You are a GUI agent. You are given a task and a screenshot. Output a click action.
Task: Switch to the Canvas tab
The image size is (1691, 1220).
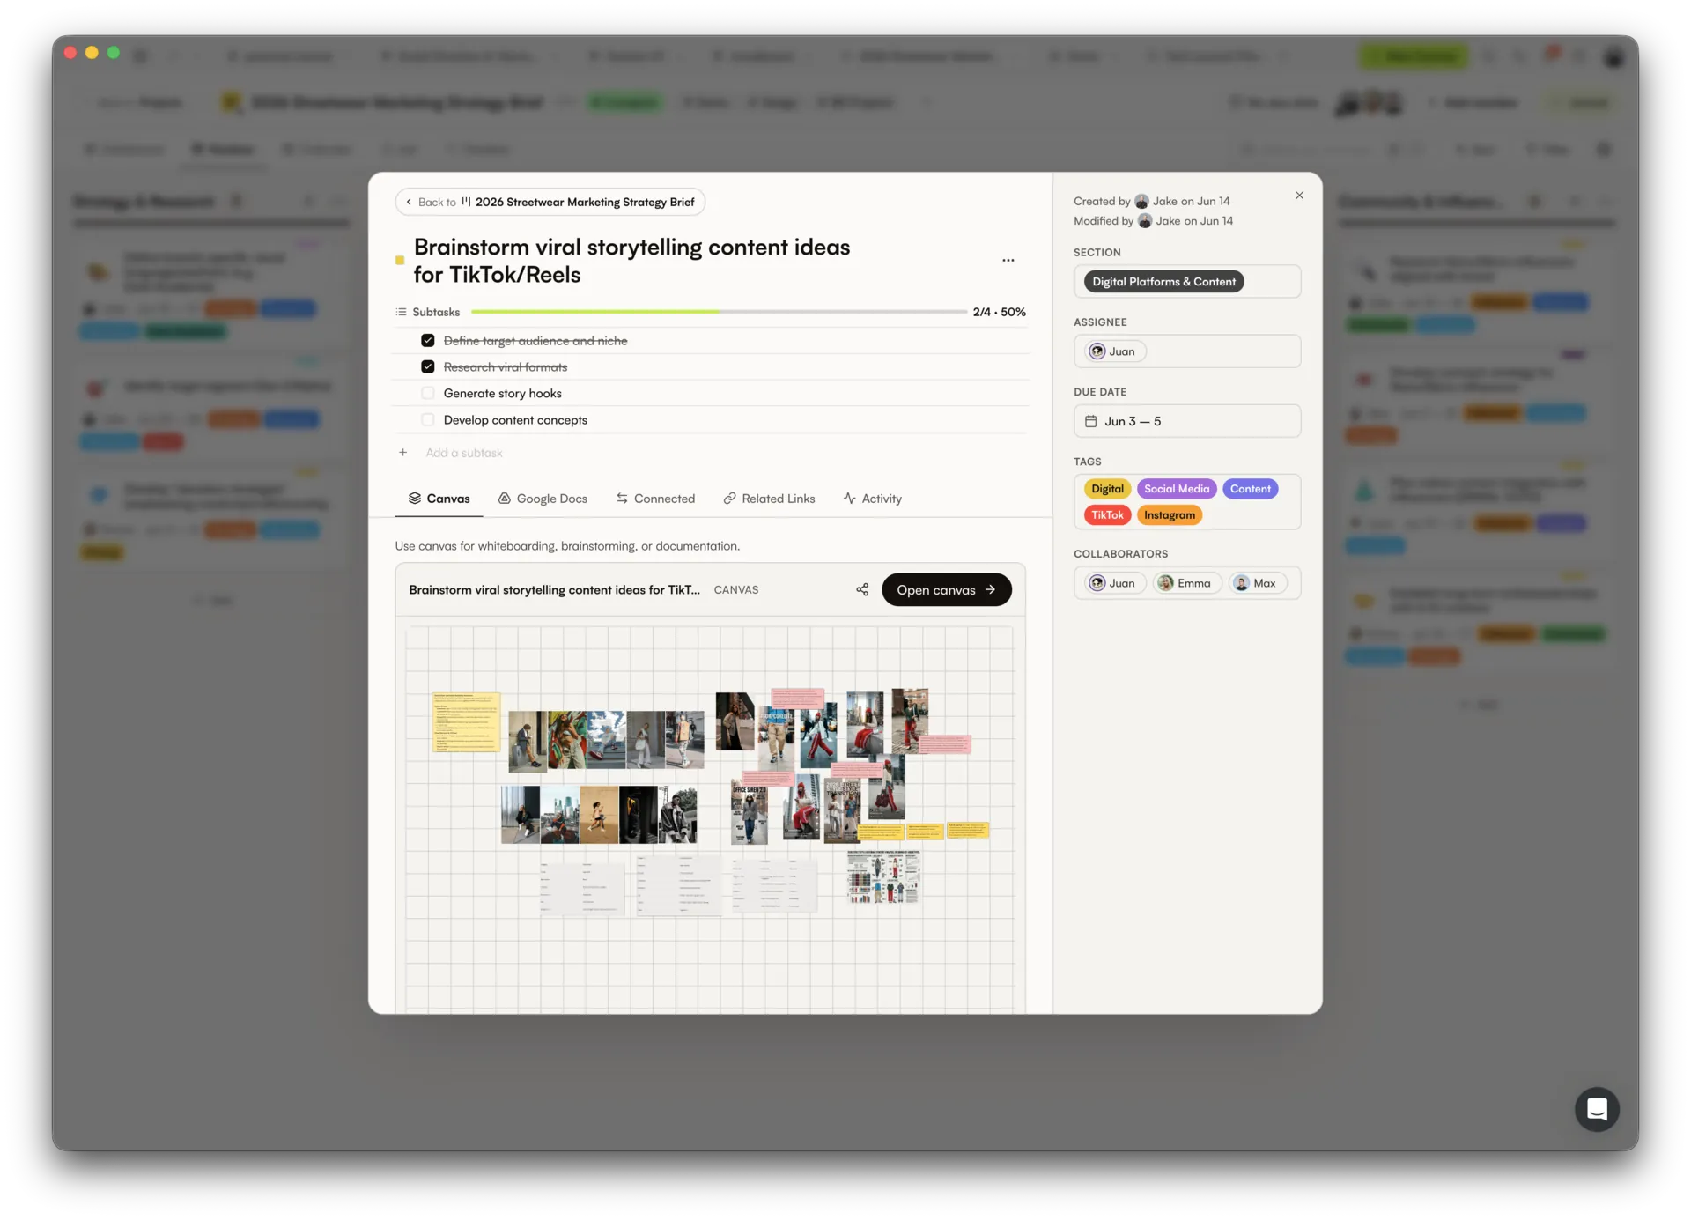point(439,499)
